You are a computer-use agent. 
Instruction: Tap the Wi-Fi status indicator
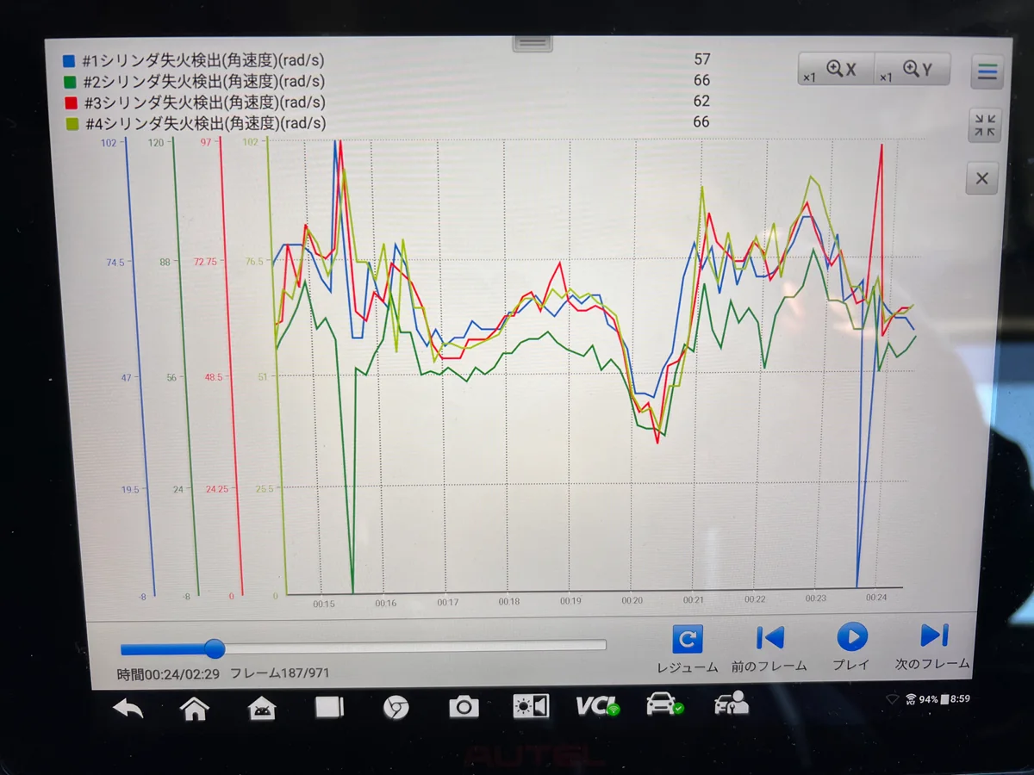(x=891, y=699)
